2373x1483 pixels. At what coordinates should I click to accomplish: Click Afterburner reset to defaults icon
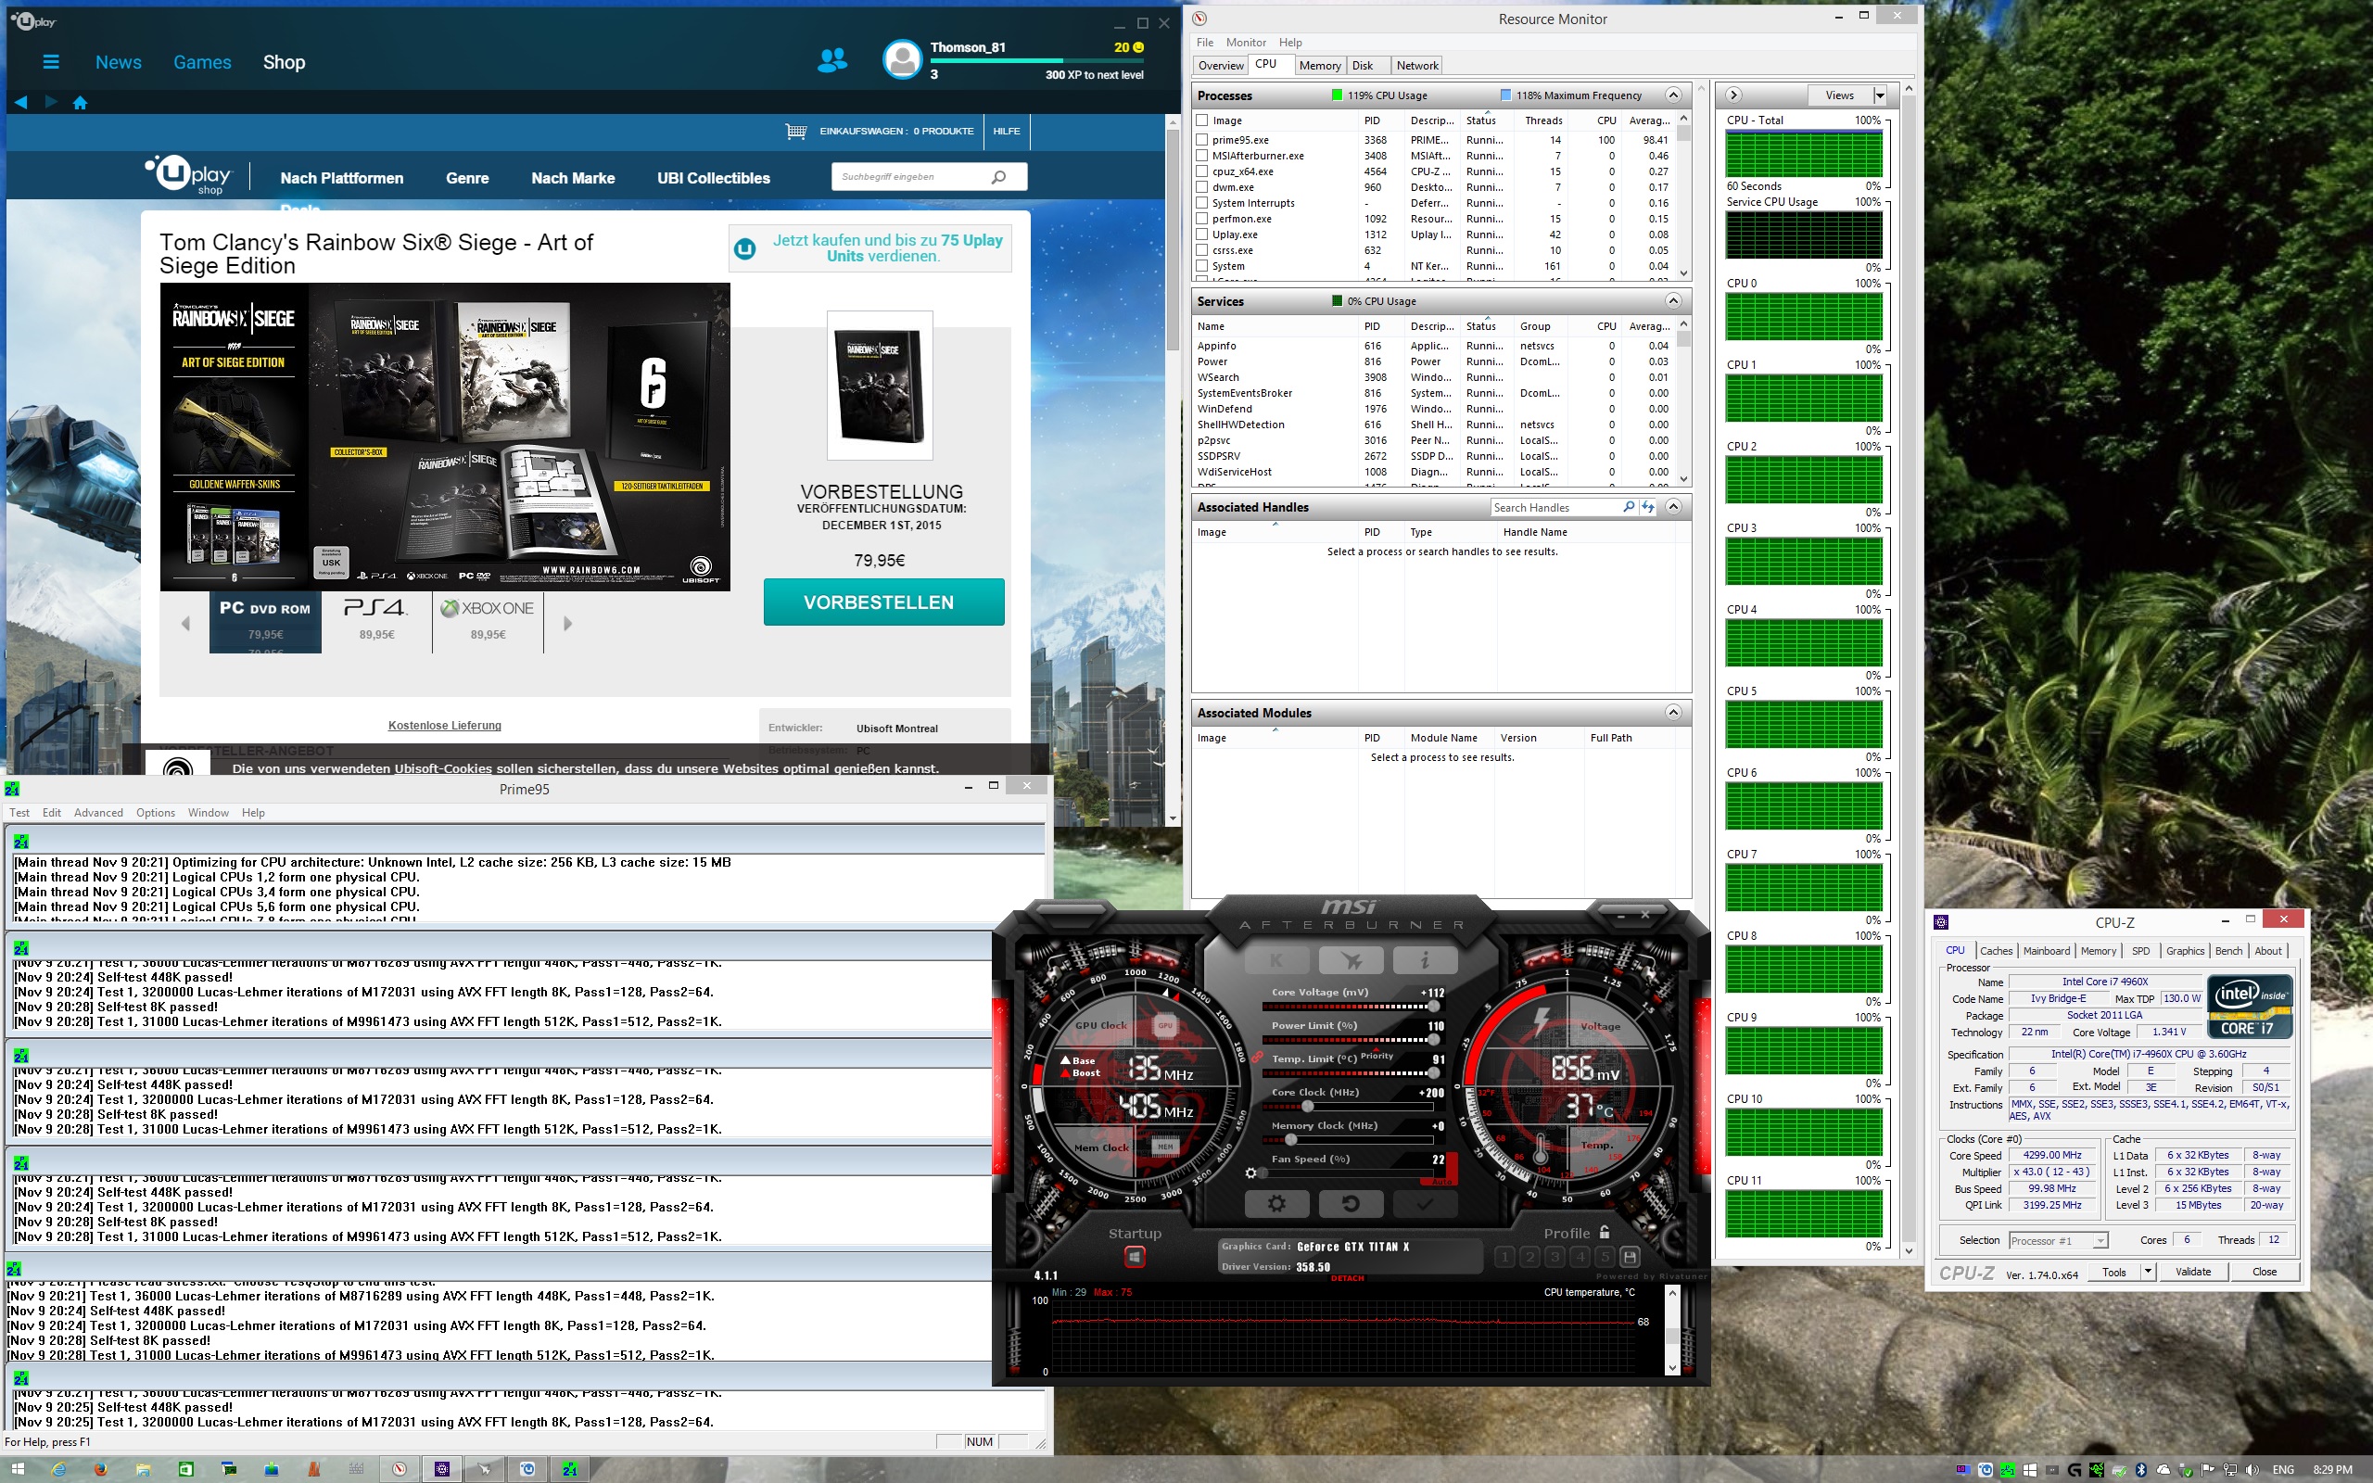click(1351, 1203)
